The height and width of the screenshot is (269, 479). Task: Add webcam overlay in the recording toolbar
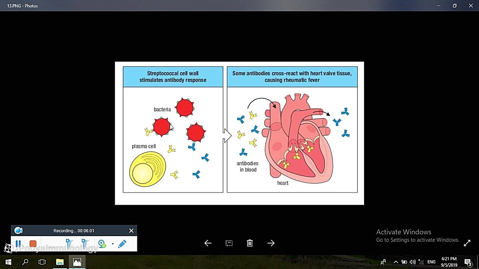click(102, 244)
